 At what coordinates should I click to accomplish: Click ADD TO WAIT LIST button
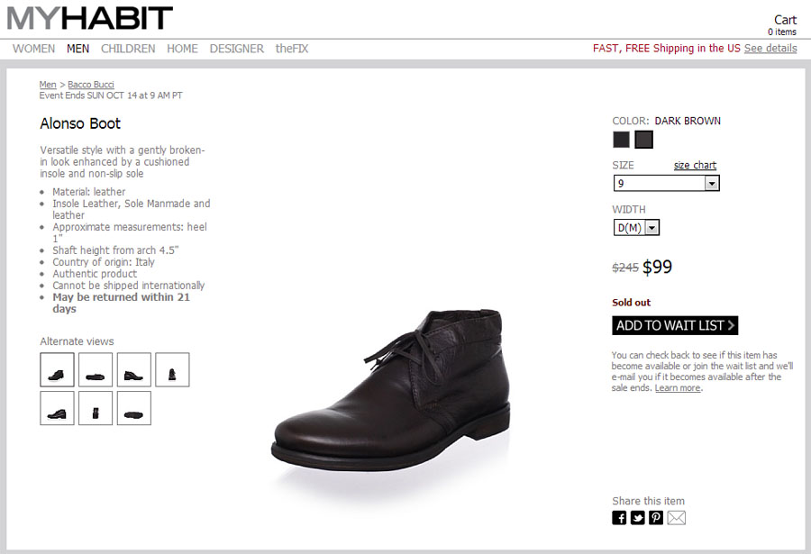(x=675, y=325)
